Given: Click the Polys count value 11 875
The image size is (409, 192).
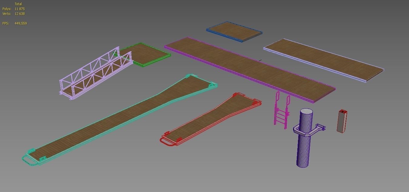Looking at the screenshot, I should pos(20,9).
